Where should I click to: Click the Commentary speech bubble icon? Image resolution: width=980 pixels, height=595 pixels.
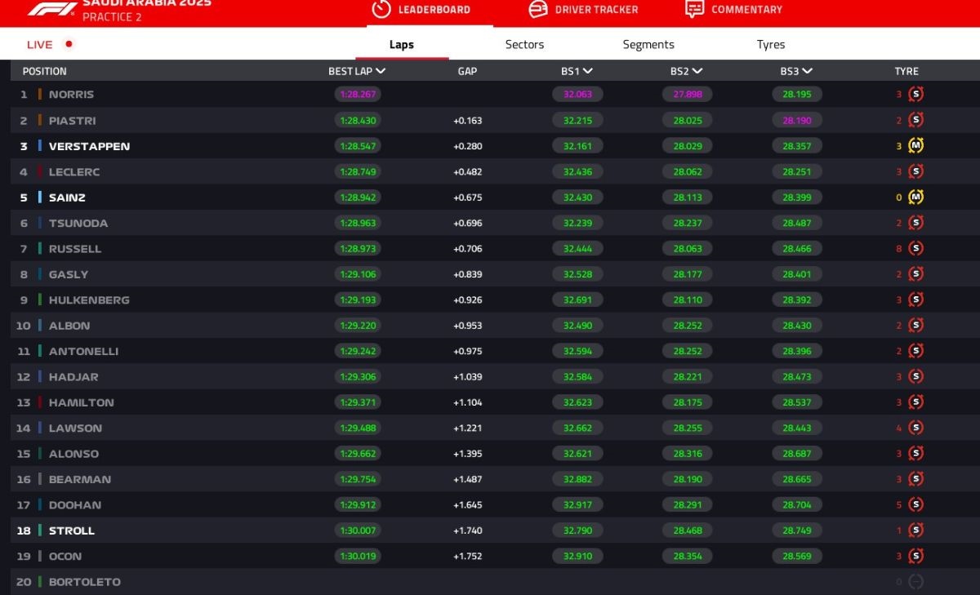[x=694, y=9]
